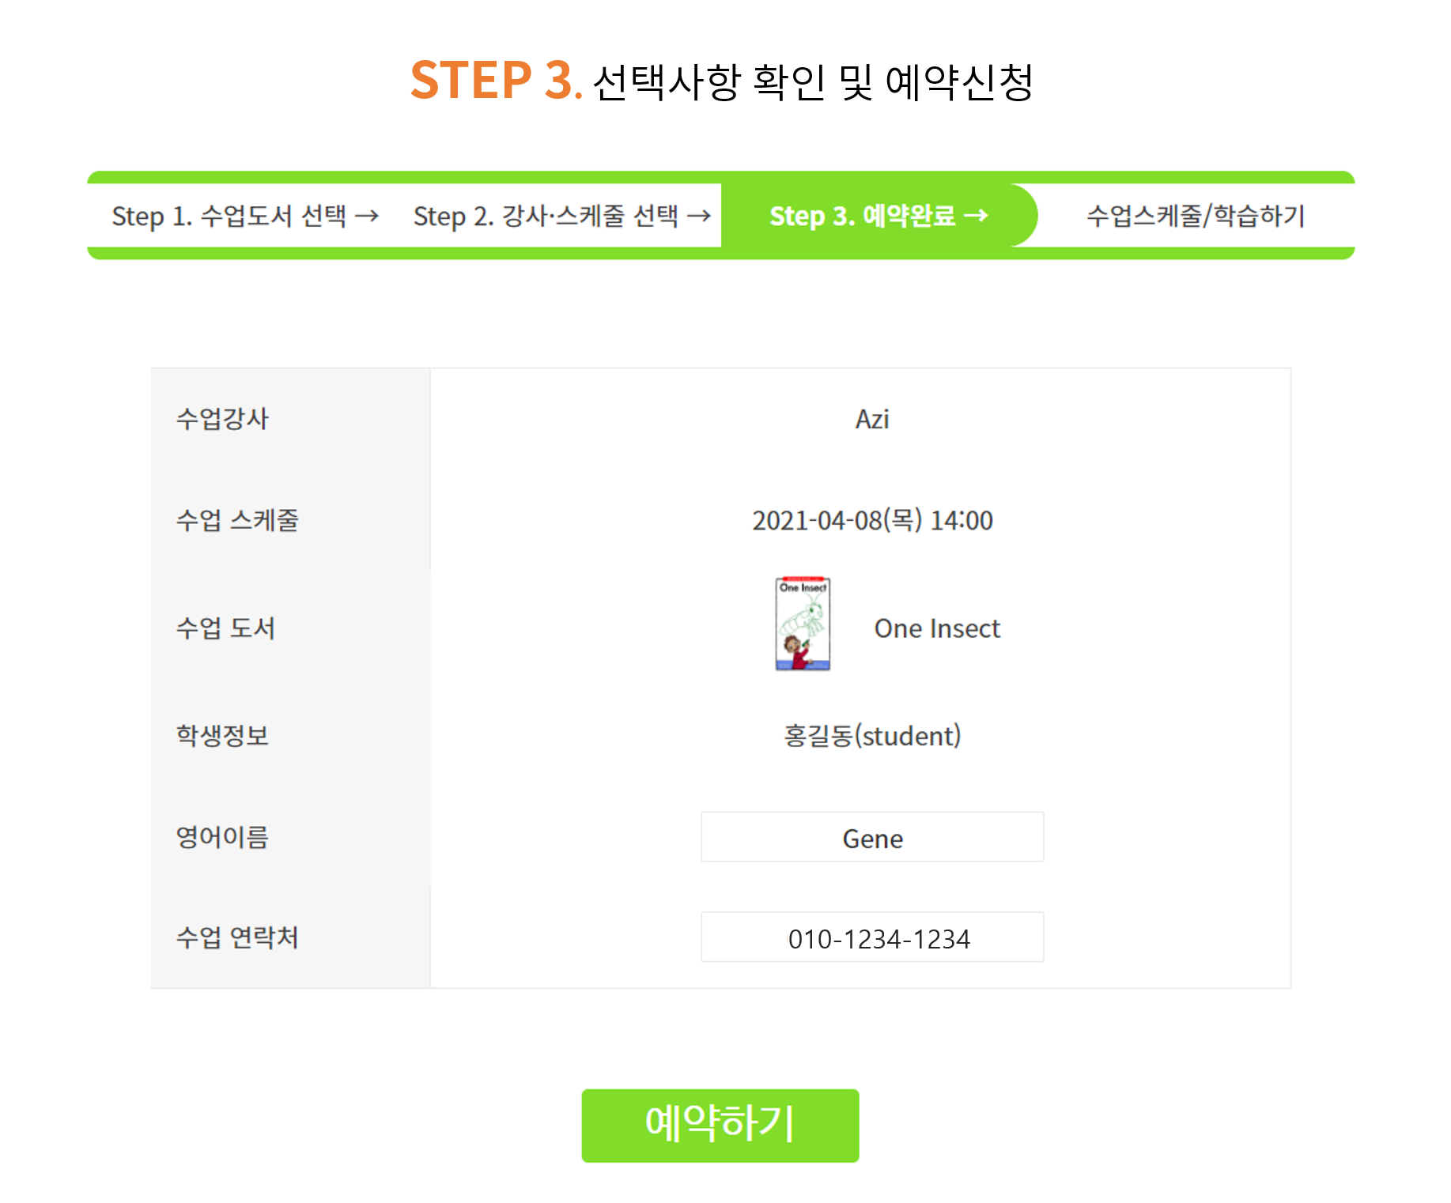This screenshot has height=1203, width=1451.
Task: Click the 예약하기 green button
Action: tap(720, 1125)
